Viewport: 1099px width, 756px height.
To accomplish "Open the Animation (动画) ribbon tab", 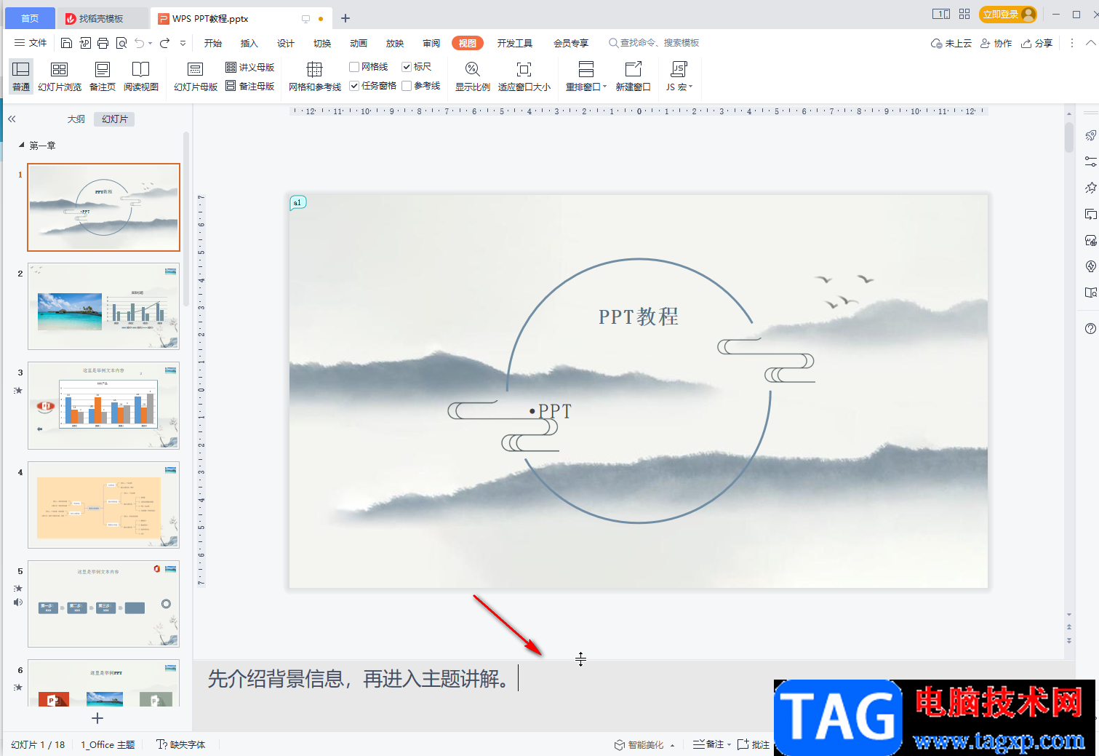I will point(359,43).
